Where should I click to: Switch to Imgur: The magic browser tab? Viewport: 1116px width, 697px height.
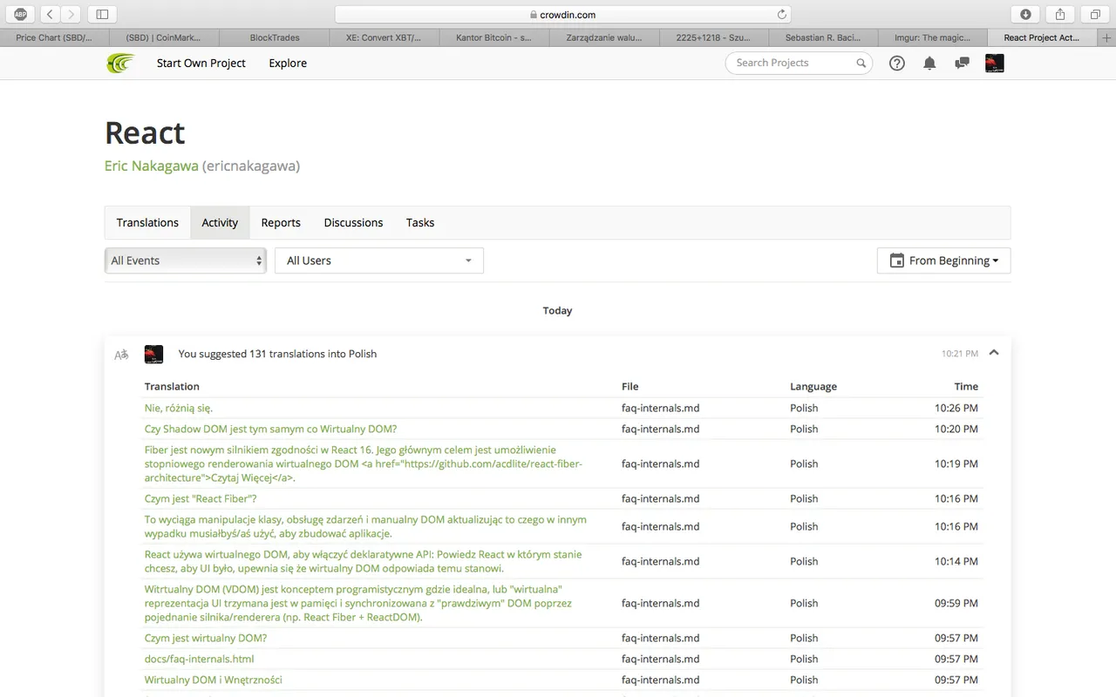point(933,37)
